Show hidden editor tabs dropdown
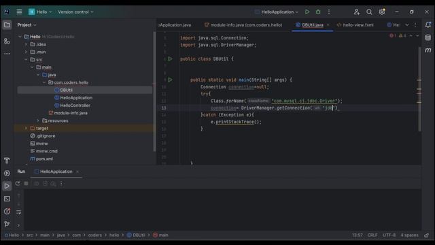The image size is (435, 245). pyautogui.click(x=407, y=25)
